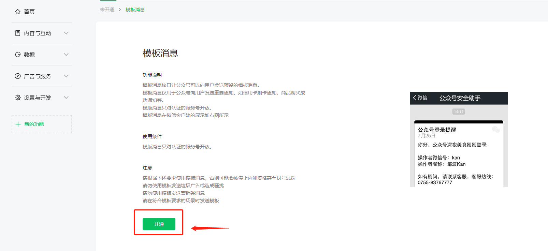Click the green 开通 button

[x=159, y=224]
